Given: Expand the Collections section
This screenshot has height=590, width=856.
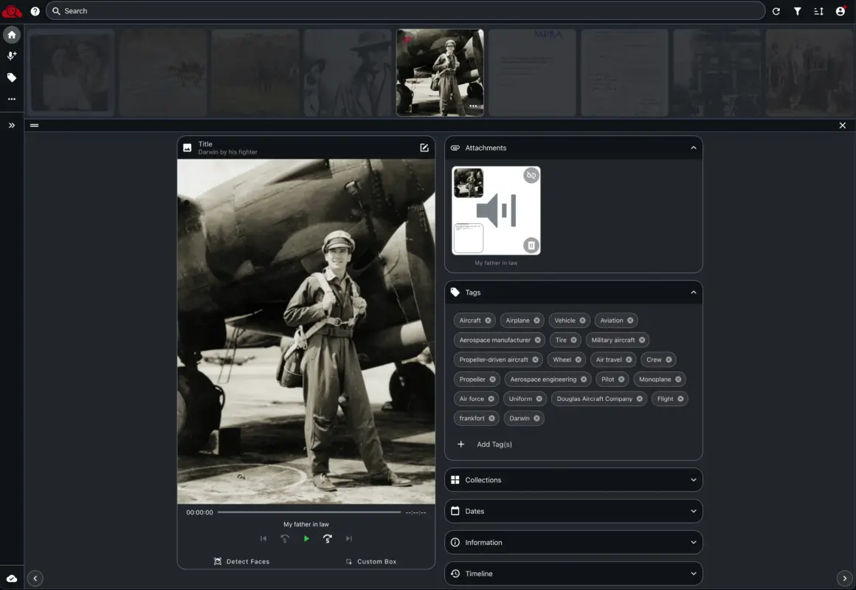Looking at the screenshot, I should pos(573,480).
